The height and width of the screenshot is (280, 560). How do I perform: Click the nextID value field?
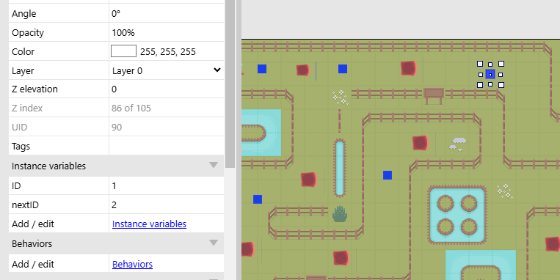pos(167,205)
